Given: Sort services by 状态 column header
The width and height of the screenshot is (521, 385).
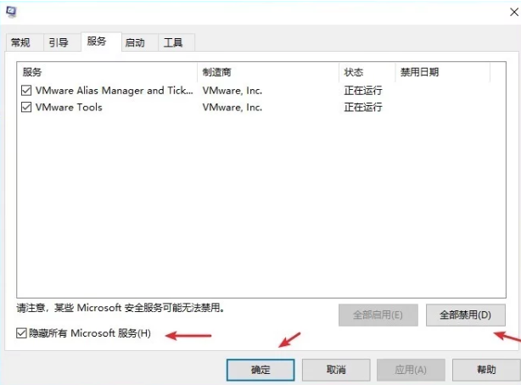Looking at the screenshot, I should coord(367,72).
